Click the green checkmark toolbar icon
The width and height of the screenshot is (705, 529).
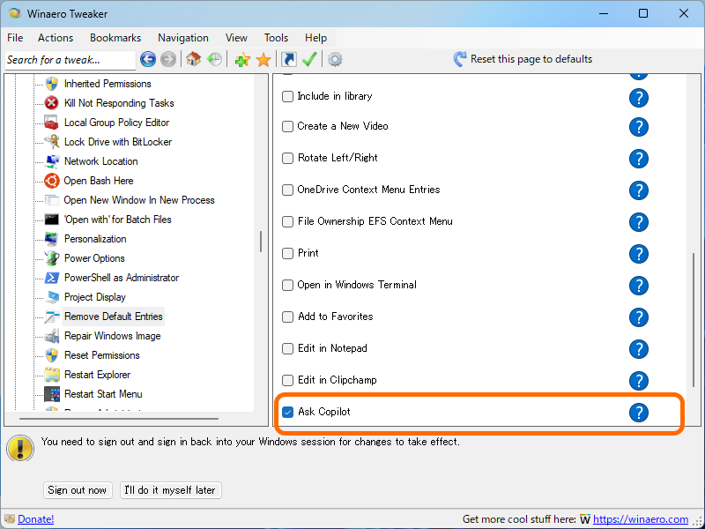(x=309, y=59)
